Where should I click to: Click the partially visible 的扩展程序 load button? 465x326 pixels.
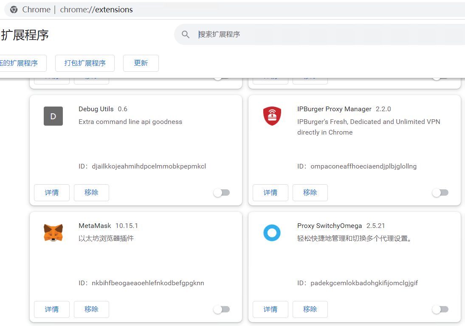tap(23, 63)
